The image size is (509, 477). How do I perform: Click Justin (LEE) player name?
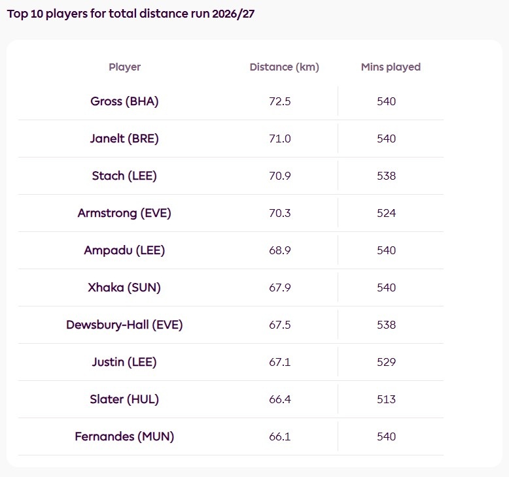click(124, 362)
